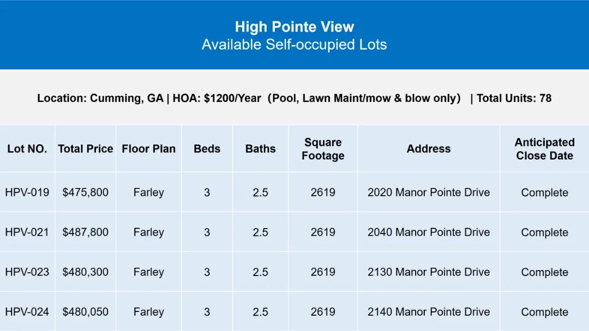Click the High Pointe View title
This screenshot has width=589, height=331.
pos(294,27)
